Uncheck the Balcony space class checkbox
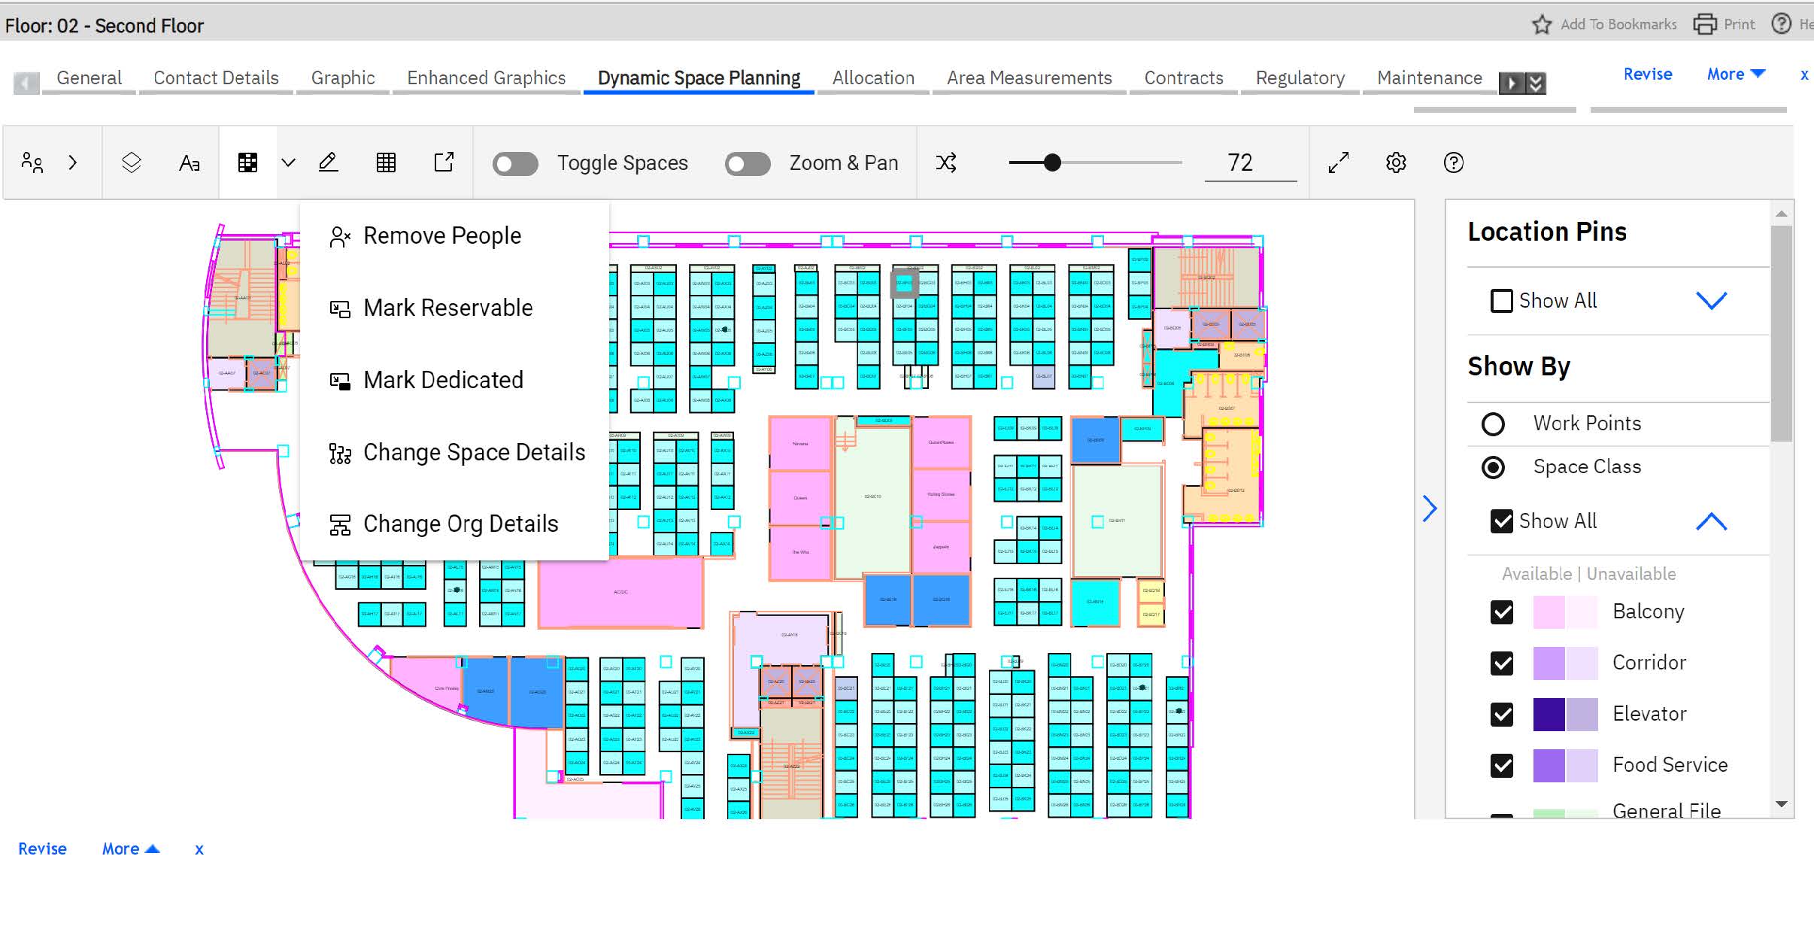Viewport: 1814px width, 926px height. point(1502,612)
